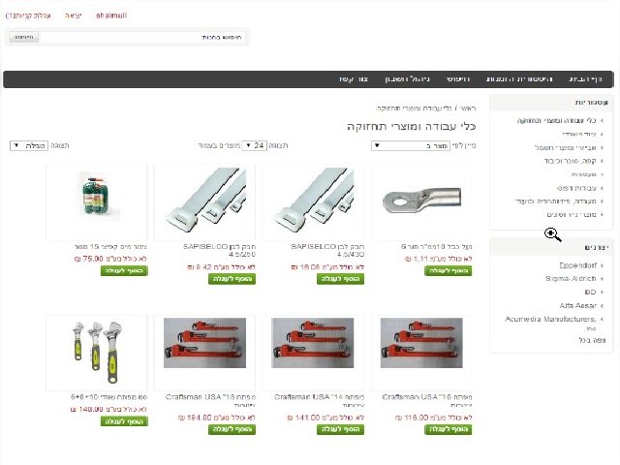
Task: Add the 75.00 garden hose to cart
Action: tap(124, 270)
